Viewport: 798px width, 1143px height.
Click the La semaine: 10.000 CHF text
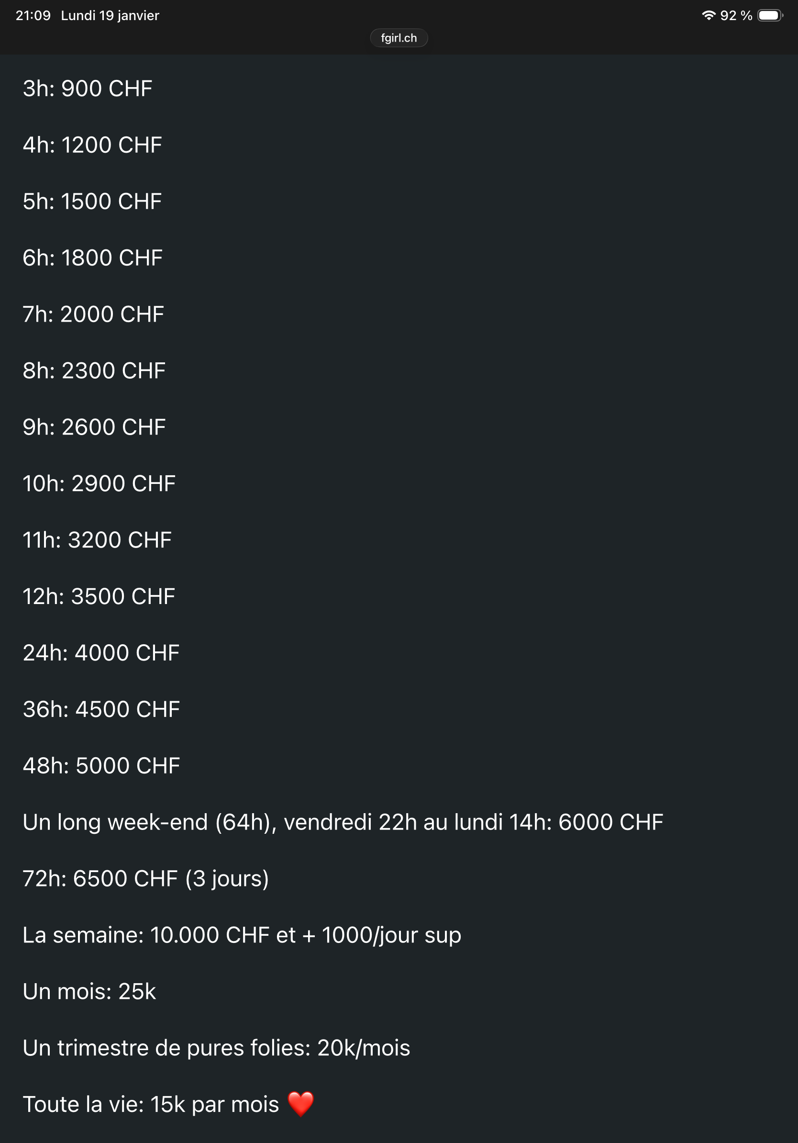coord(242,935)
